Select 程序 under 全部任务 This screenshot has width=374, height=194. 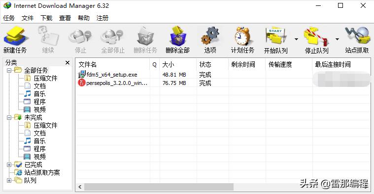pos(39,102)
